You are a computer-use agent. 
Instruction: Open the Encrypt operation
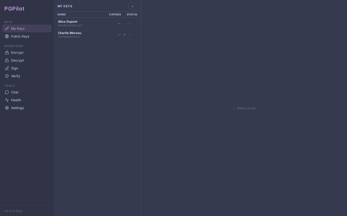[27, 52]
